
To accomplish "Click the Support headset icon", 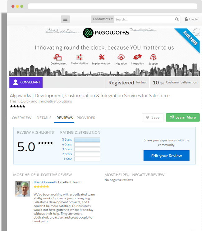I will (x=153, y=57).
